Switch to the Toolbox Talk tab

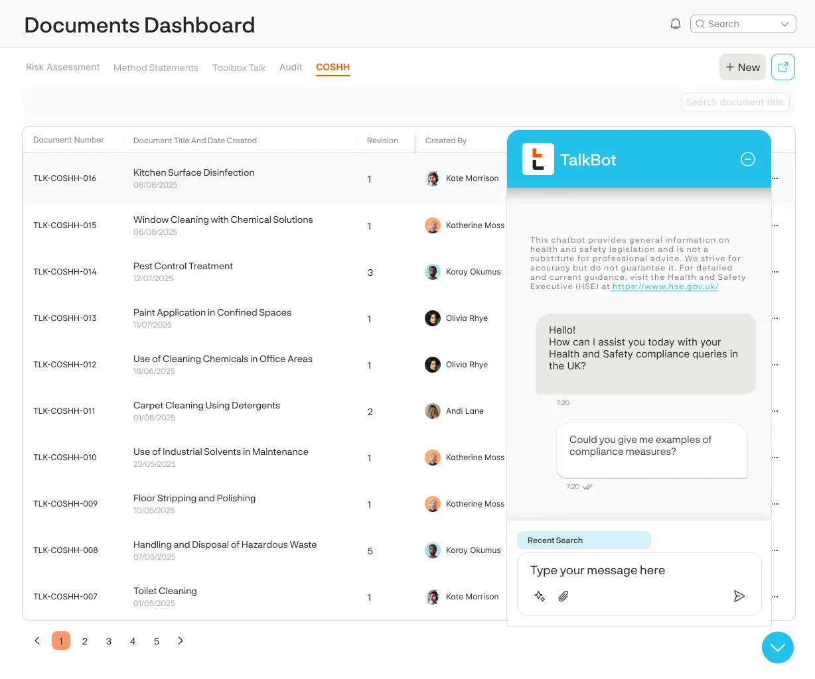click(239, 68)
